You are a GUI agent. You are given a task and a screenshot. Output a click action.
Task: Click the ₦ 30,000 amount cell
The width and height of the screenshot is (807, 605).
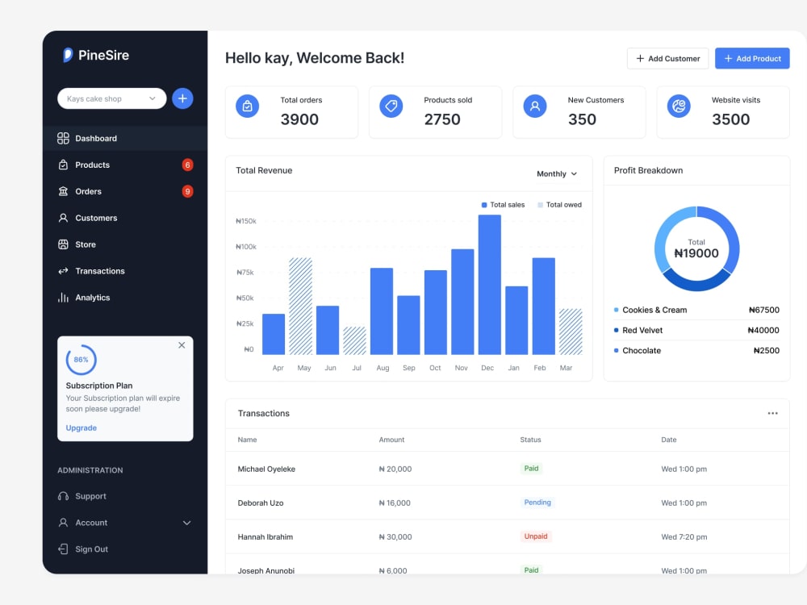(395, 536)
